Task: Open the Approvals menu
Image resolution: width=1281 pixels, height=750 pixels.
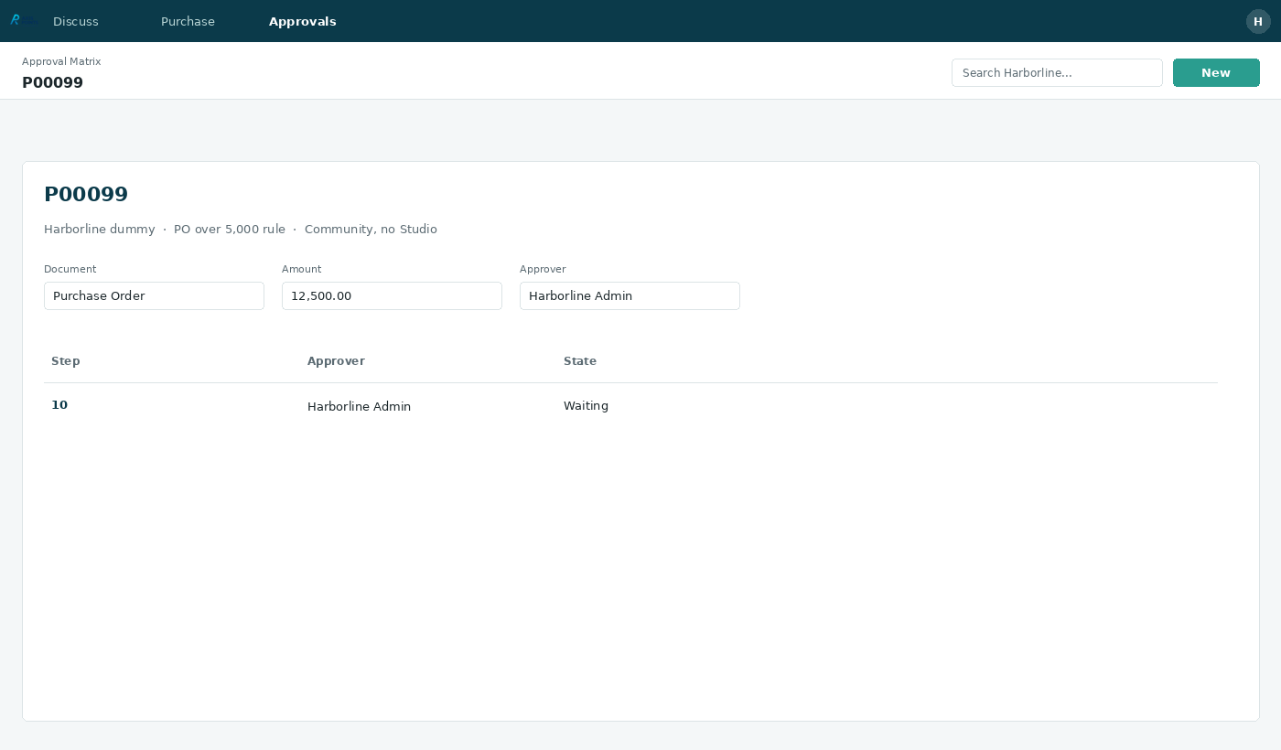Action: pos(303,21)
